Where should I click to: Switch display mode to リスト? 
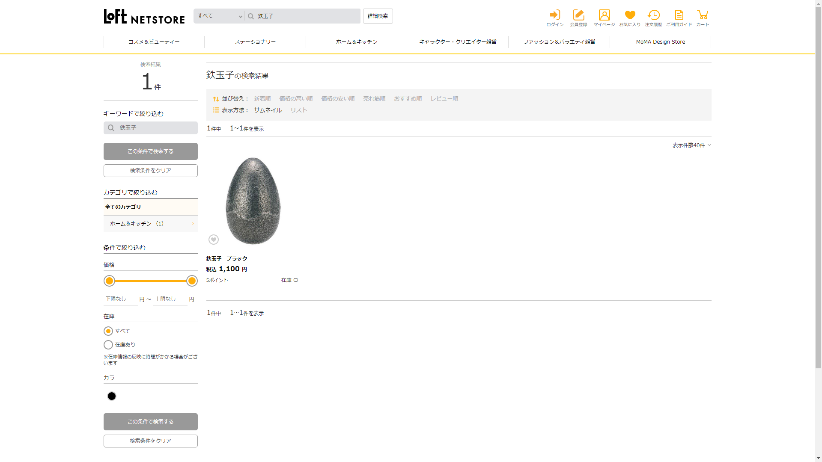[299, 110]
